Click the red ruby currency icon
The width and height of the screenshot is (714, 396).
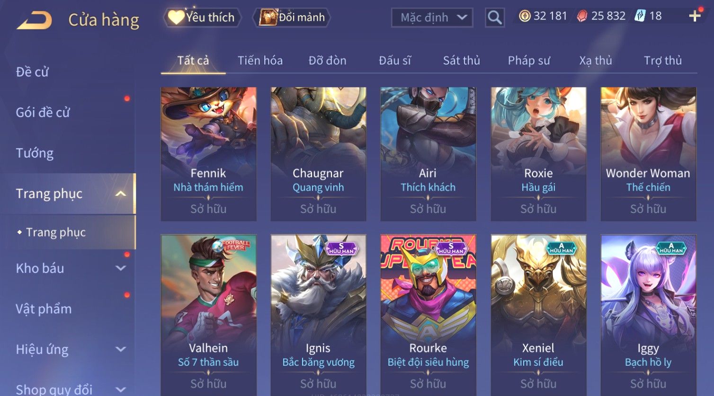(582, 17)
